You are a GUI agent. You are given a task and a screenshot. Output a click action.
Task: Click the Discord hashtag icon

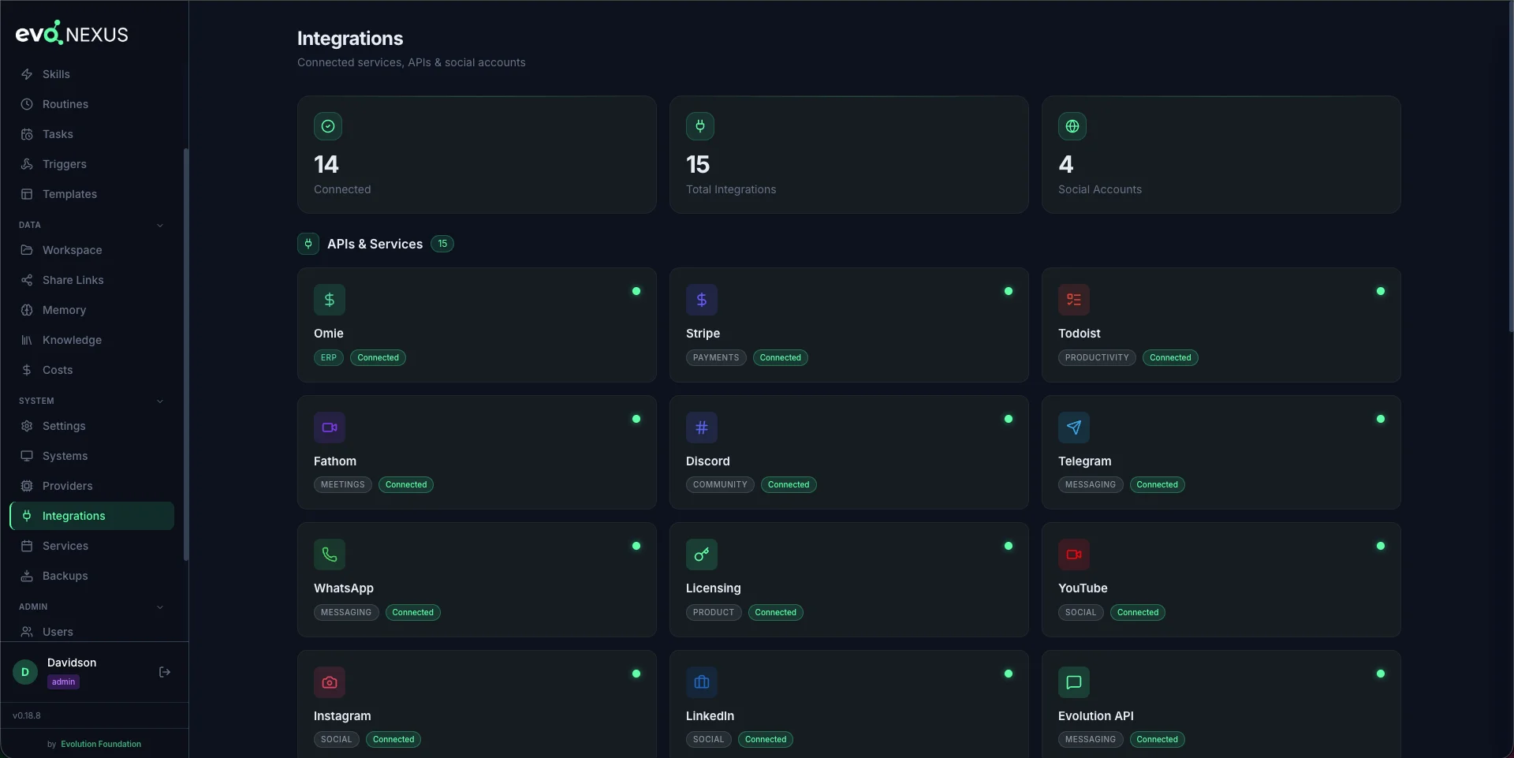[702, 428]
